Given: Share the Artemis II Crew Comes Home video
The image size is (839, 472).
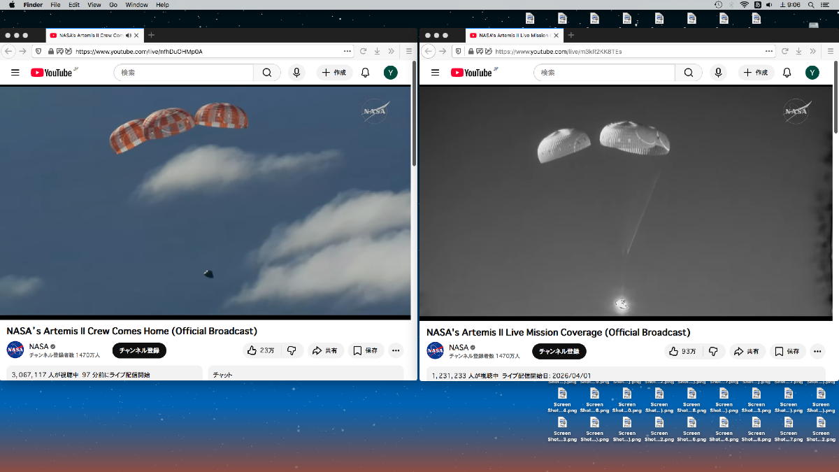Looking at the screenshot, I should pyautogui.click(x=324, y=350).
